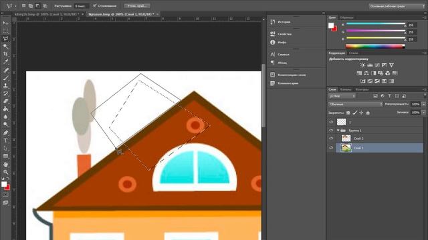Switch to the Paths (Контуры) tab
This screenshot has width=428, height=240.
tap(362, 89)
